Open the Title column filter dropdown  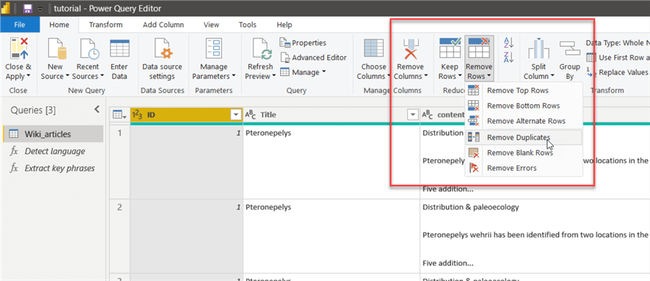coord(413,115)
